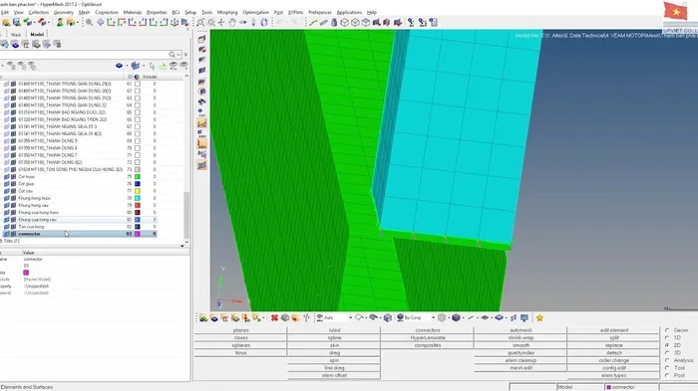Click the red X delete icon
The width and height of the screenshot is (698, 391).
tap(274, 317)
